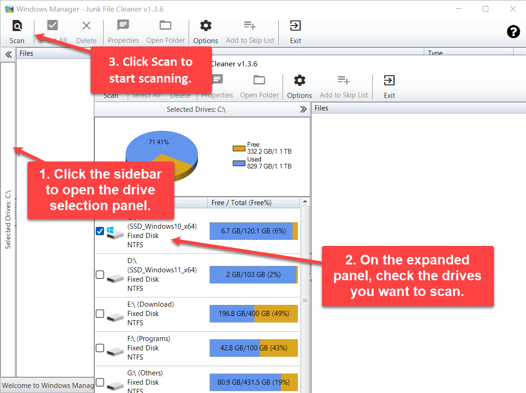
Task: Open the help question mark icon
Action: (513, 32)
